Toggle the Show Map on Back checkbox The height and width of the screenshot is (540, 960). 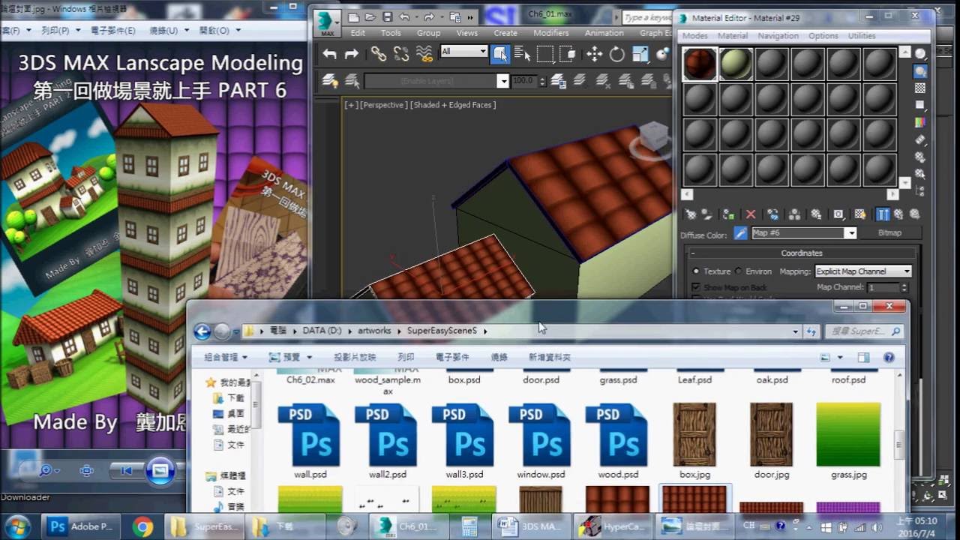coord(696,287)
